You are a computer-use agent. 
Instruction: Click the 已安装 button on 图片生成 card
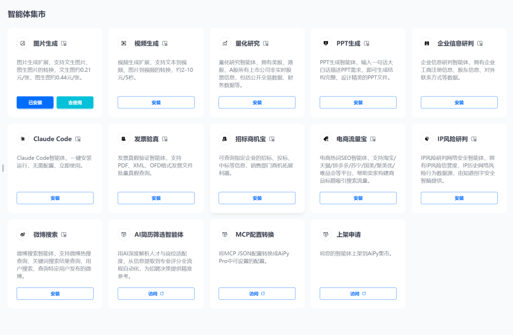pos(35,102)
